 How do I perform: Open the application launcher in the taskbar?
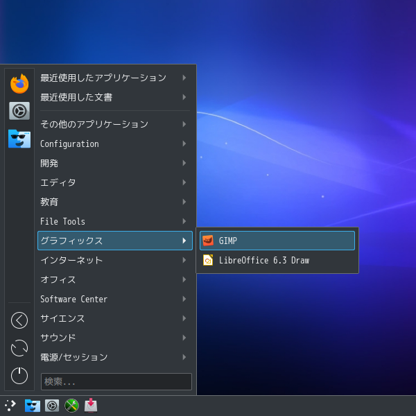(10, 406)
